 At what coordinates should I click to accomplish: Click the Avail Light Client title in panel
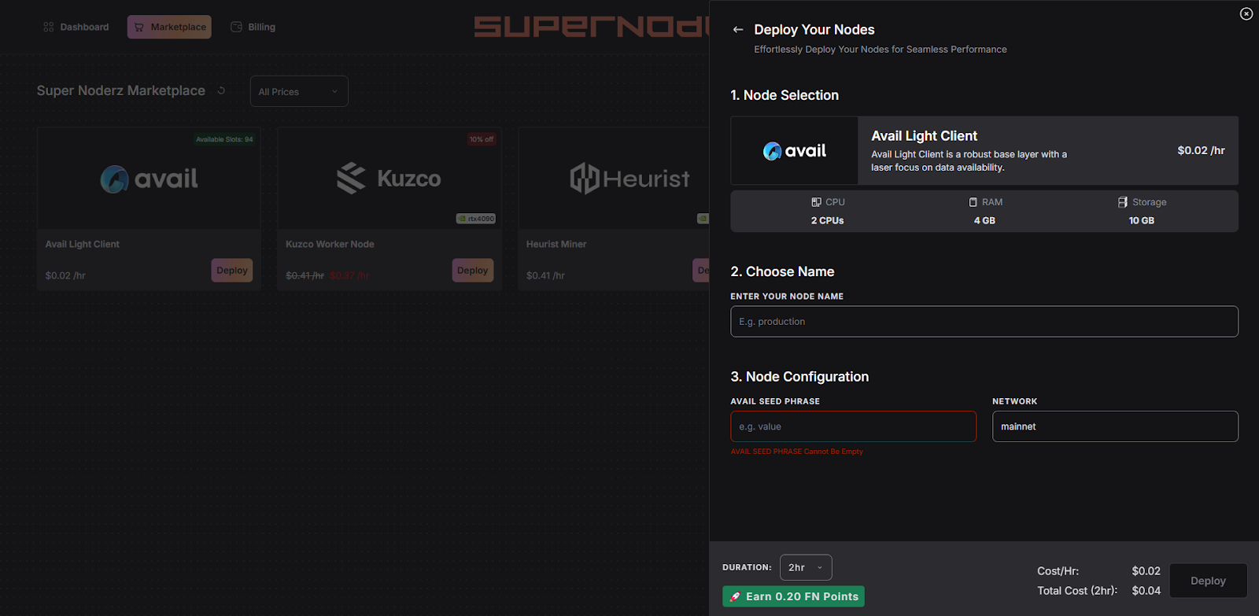pos(924,136)
